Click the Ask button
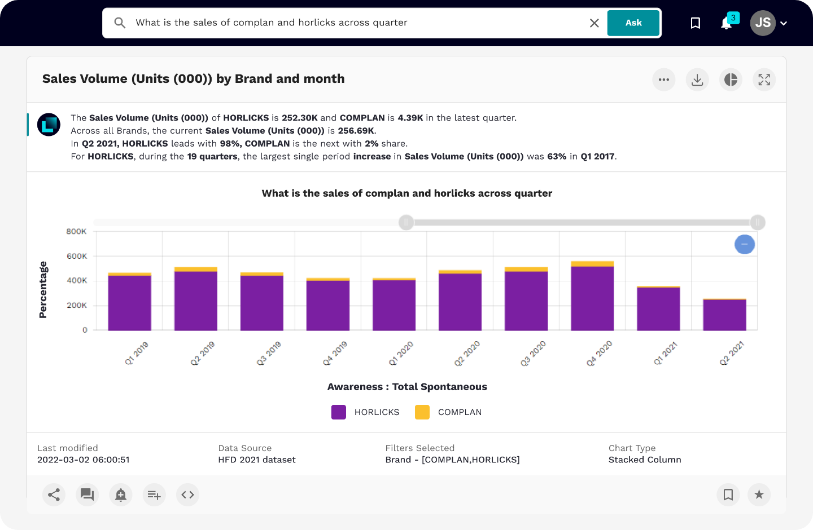 pos(633,23)
